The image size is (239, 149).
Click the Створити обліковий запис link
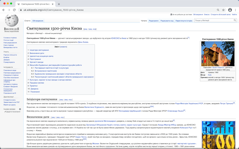pyautogui.click(x=221, y=14)
